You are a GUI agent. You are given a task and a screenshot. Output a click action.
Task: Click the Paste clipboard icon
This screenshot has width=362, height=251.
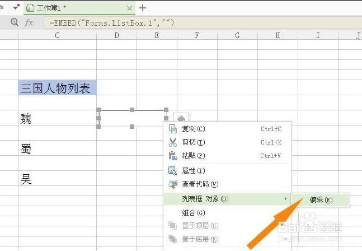tap(173, 156)
